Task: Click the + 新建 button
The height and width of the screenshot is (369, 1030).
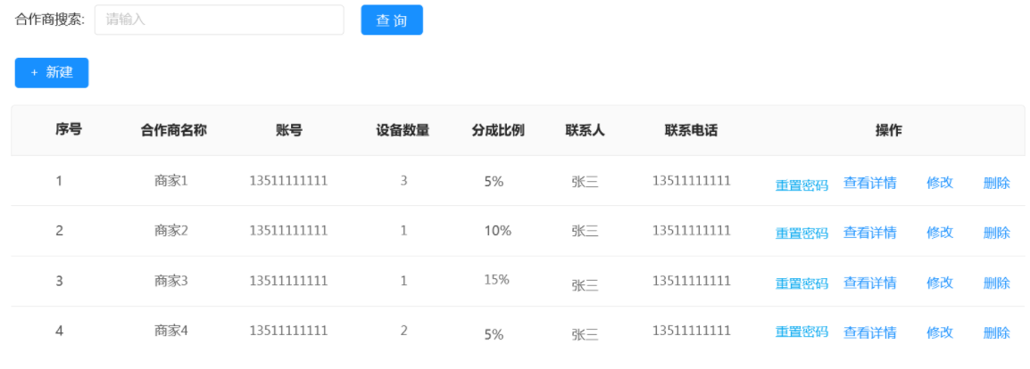Action: pyautogui.click(x=52, y=73)
